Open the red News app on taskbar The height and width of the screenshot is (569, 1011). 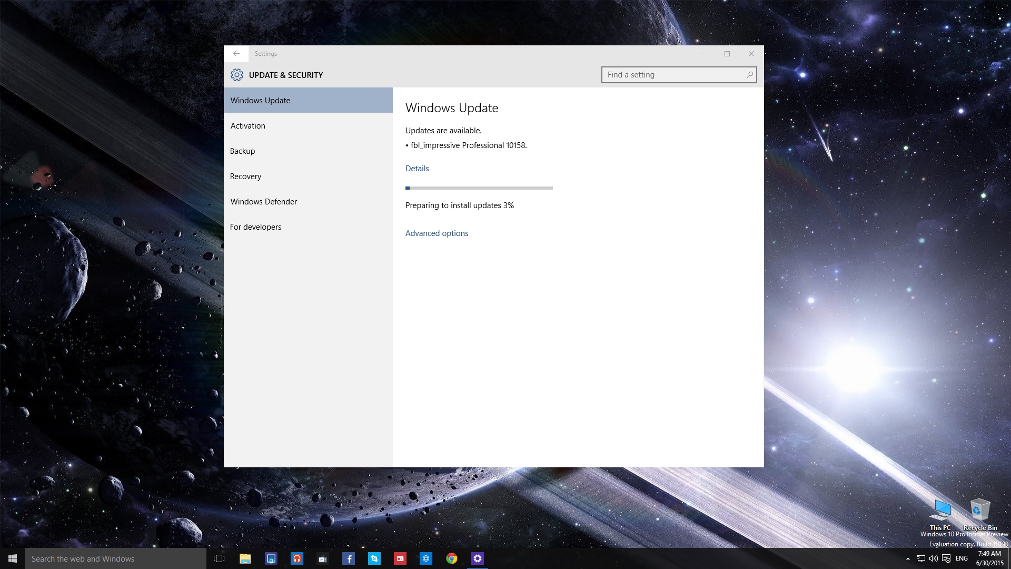400,558
